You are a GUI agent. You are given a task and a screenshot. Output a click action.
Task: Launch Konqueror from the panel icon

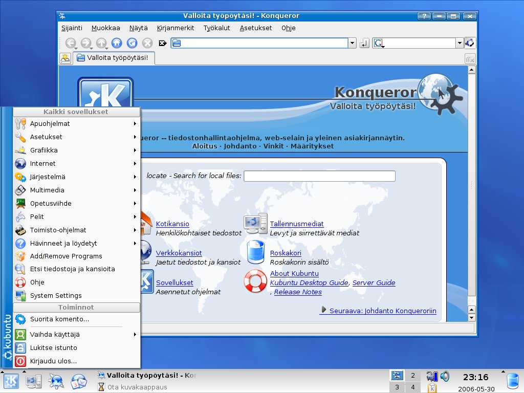pyautogui.click(x=56, y=381)
